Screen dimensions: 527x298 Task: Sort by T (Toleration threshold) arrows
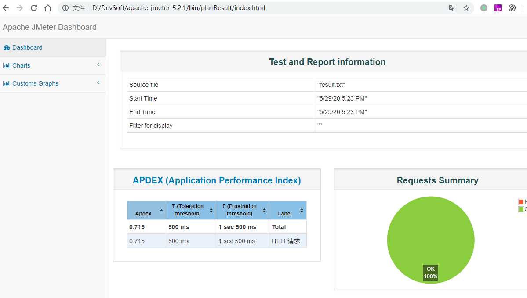pyautogui.click(x=211, y=210)
